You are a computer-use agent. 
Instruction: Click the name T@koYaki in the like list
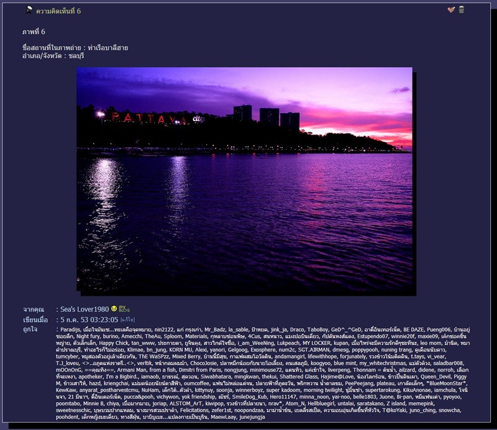(394, 409)
